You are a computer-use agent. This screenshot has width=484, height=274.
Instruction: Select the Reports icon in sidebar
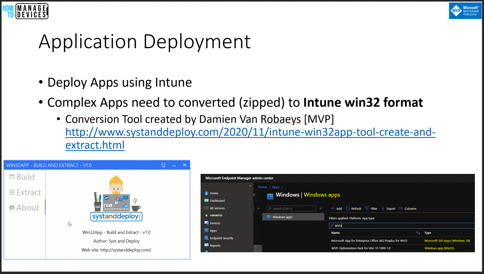click(206, 245)
